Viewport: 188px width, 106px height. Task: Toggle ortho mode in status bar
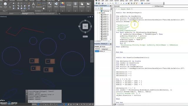tap(48, 104)
